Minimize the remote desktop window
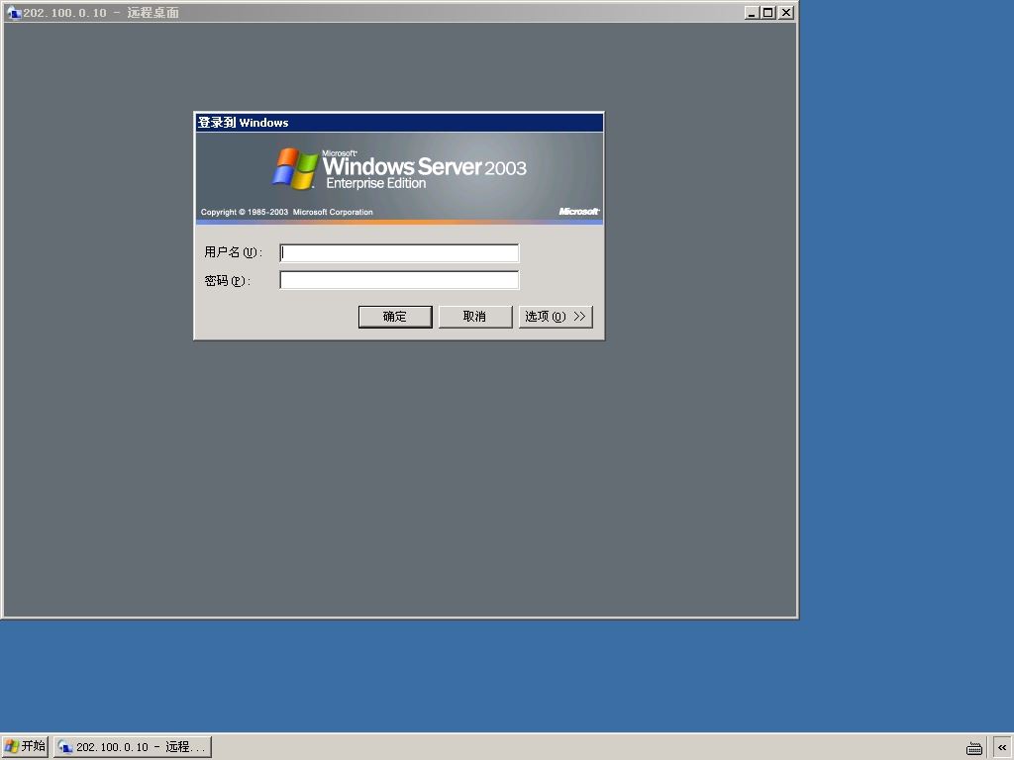Screen dimensions: 1014x760 (x=752, y=12)
